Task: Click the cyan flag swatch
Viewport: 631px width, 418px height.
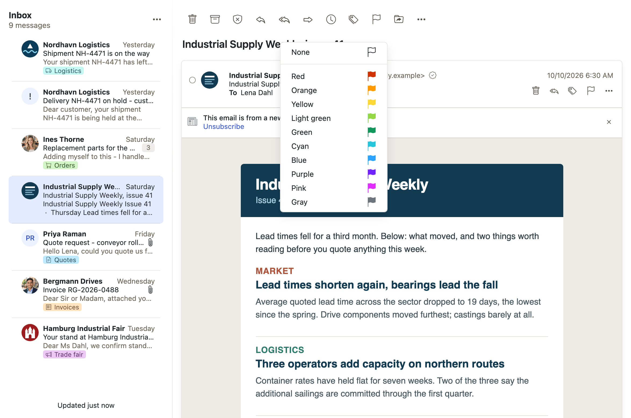Action: [372, 146]
